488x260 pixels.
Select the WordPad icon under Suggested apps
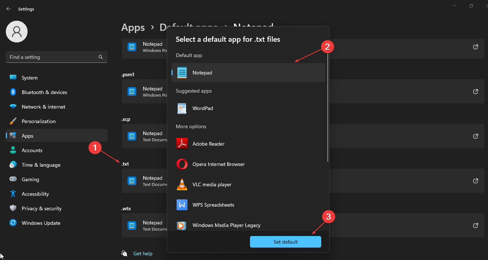click(x=182, y=108)
